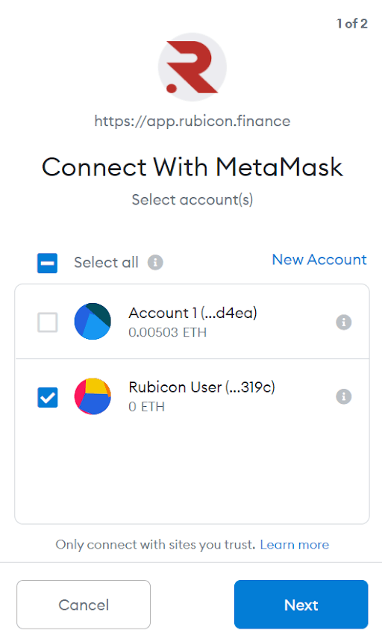
Task: Select the Account 1 (...d4ea) name
Action: point(193,314)
